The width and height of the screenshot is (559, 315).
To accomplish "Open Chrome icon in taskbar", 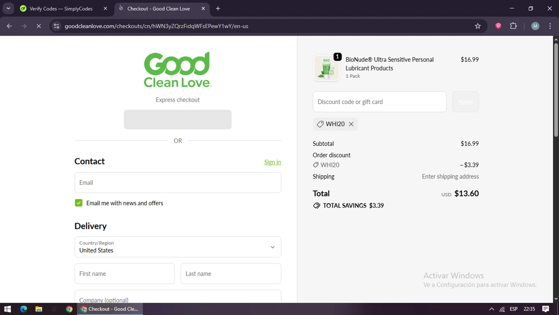I will tap(69, 309).
